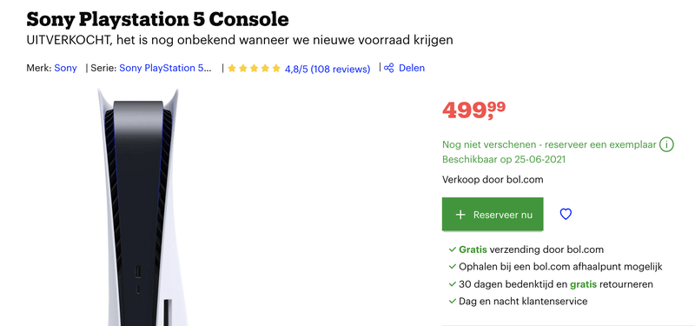
Task: Click the checkmark beside Gratis verzending
Action: click(x=452, y=249)
